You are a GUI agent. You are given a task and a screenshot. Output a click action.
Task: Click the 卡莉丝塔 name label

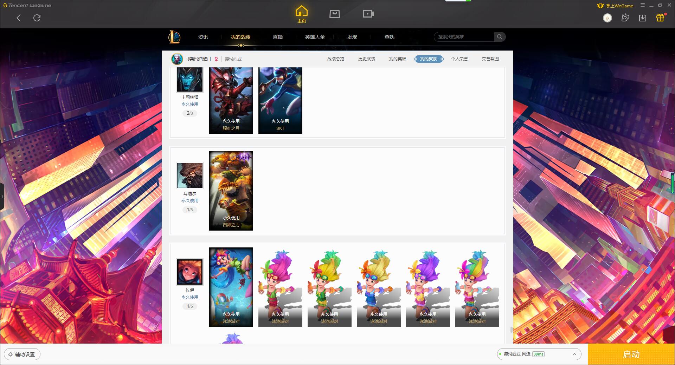190,97
